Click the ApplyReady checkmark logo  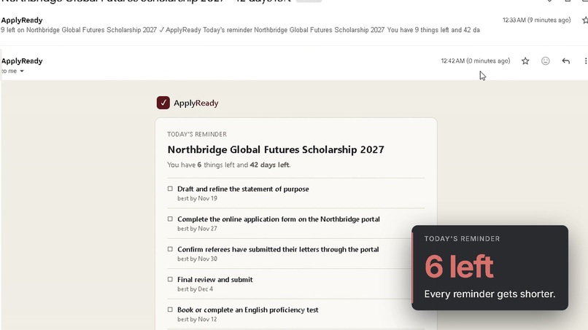tap(163, 103)
